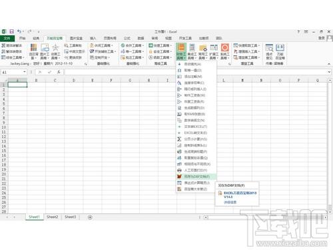Collapse the ribbon using the caret arrow
The image size is (333, 250).
[x=329, y=64]
